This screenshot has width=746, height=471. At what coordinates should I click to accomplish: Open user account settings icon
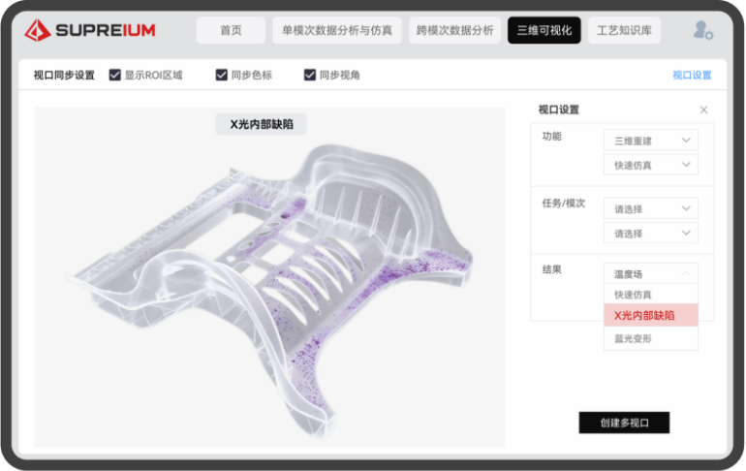(x=702, y=31)
